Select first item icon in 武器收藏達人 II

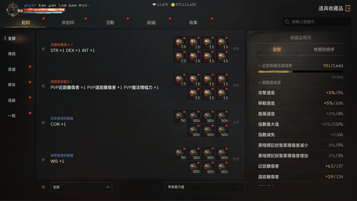[x=180, y=42]
